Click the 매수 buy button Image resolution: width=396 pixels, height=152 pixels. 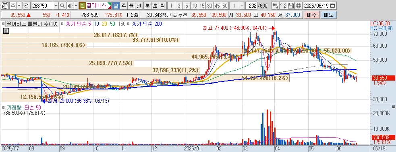pos(312,15)
